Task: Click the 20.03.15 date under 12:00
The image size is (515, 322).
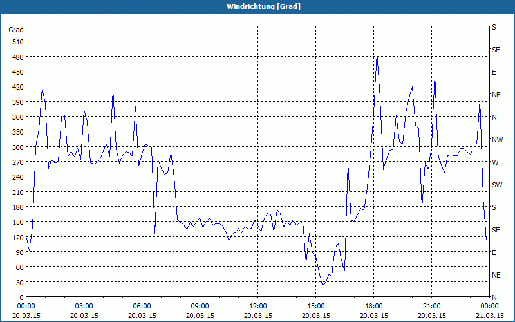Action: click(x=258, y=316)
